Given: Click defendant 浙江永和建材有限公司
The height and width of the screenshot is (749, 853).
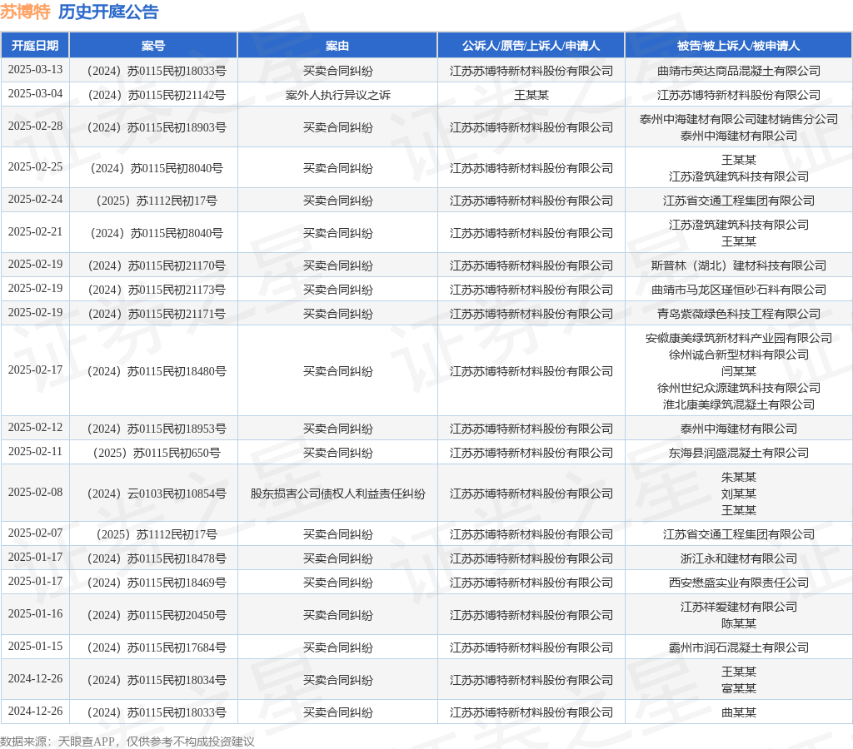Looking at the screenshot, I should pos(739,558).
